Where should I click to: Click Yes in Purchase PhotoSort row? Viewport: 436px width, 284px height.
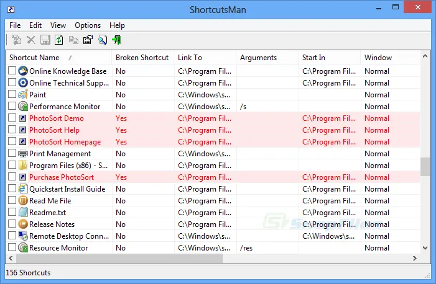pyautogui.click(x=121, y=177)
